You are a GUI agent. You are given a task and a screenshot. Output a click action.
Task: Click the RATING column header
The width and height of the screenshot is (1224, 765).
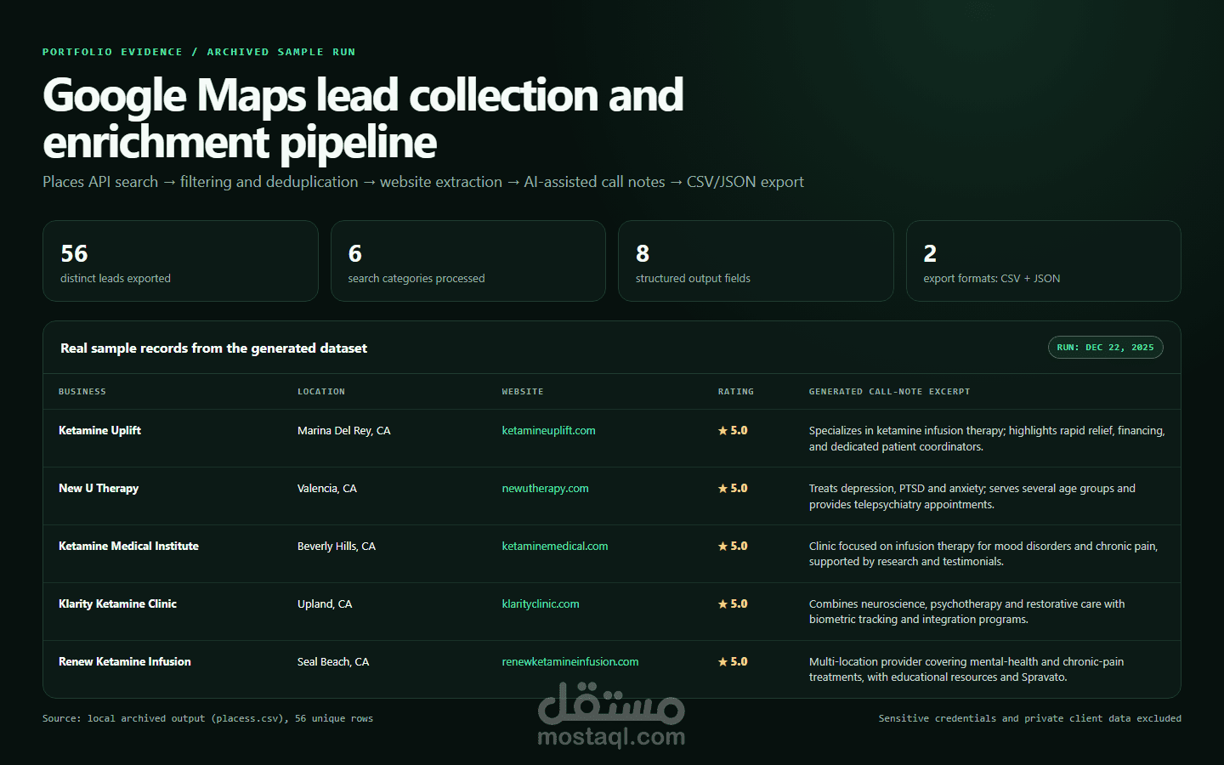[736, 392]
